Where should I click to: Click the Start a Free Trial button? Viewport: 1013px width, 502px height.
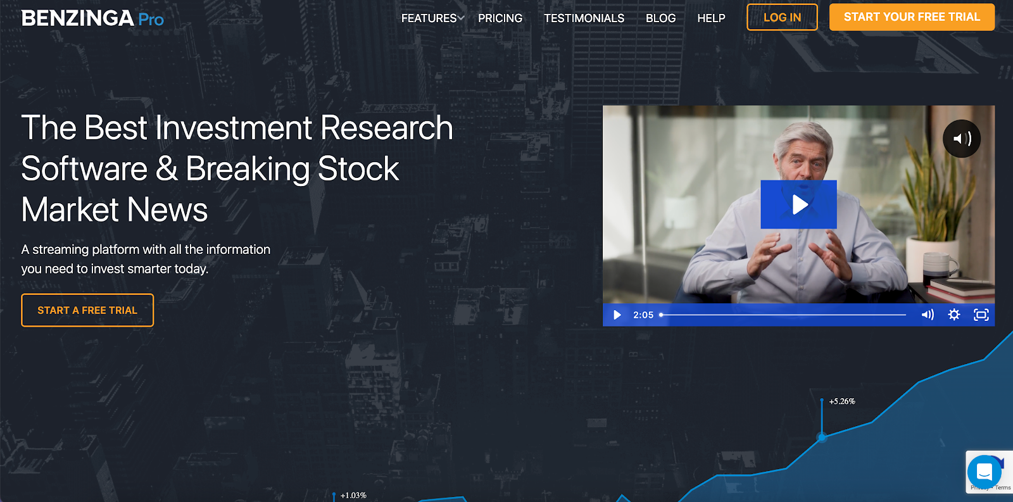click(x=87, y=310)
